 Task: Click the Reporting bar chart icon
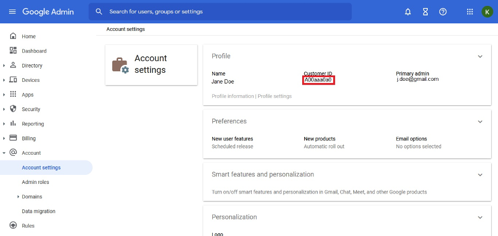pyautogui.click(x=13, y=124)
